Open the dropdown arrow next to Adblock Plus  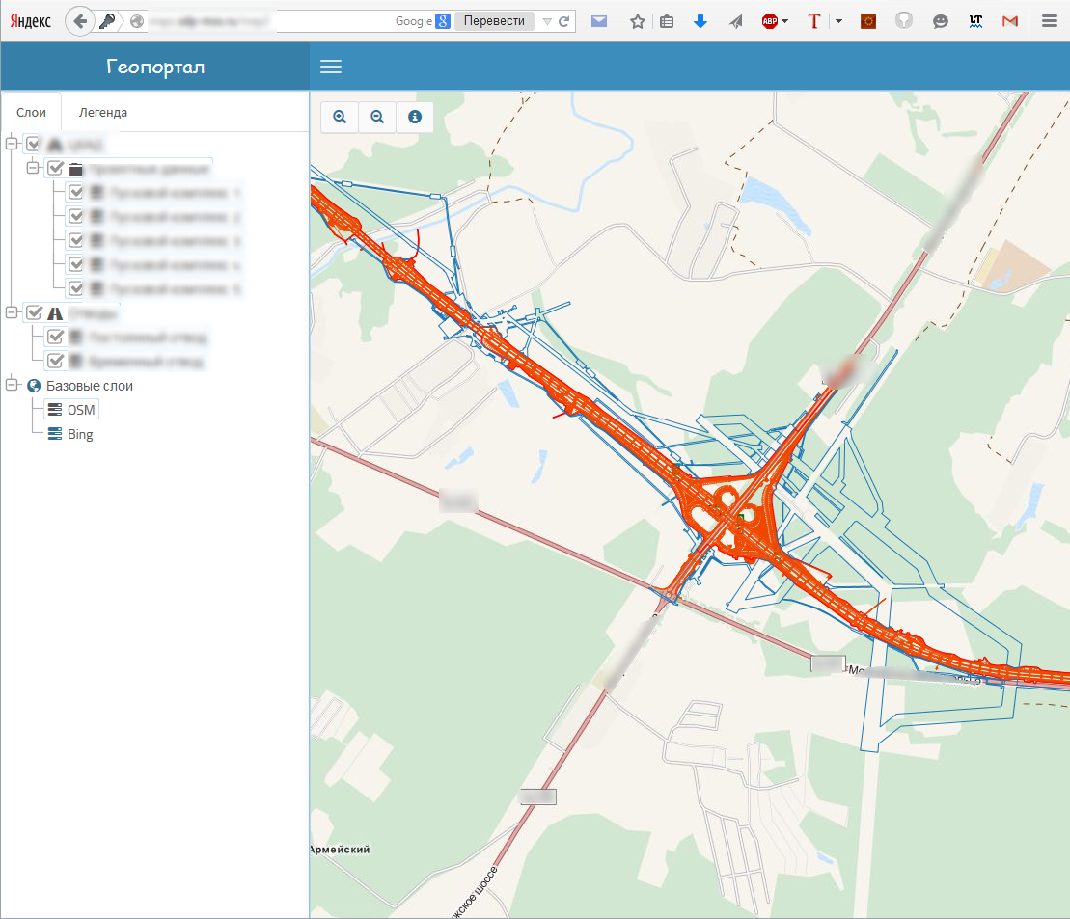tap(786, 20)
